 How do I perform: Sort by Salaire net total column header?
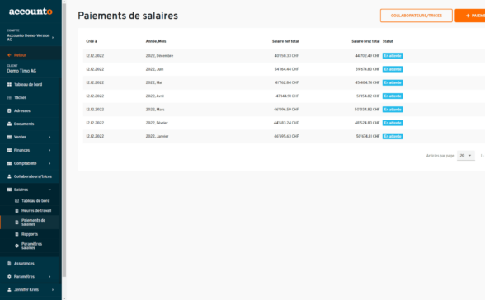(x=285, y=41)
